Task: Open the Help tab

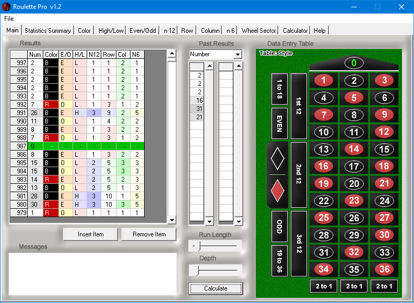Action: point(320,31)
